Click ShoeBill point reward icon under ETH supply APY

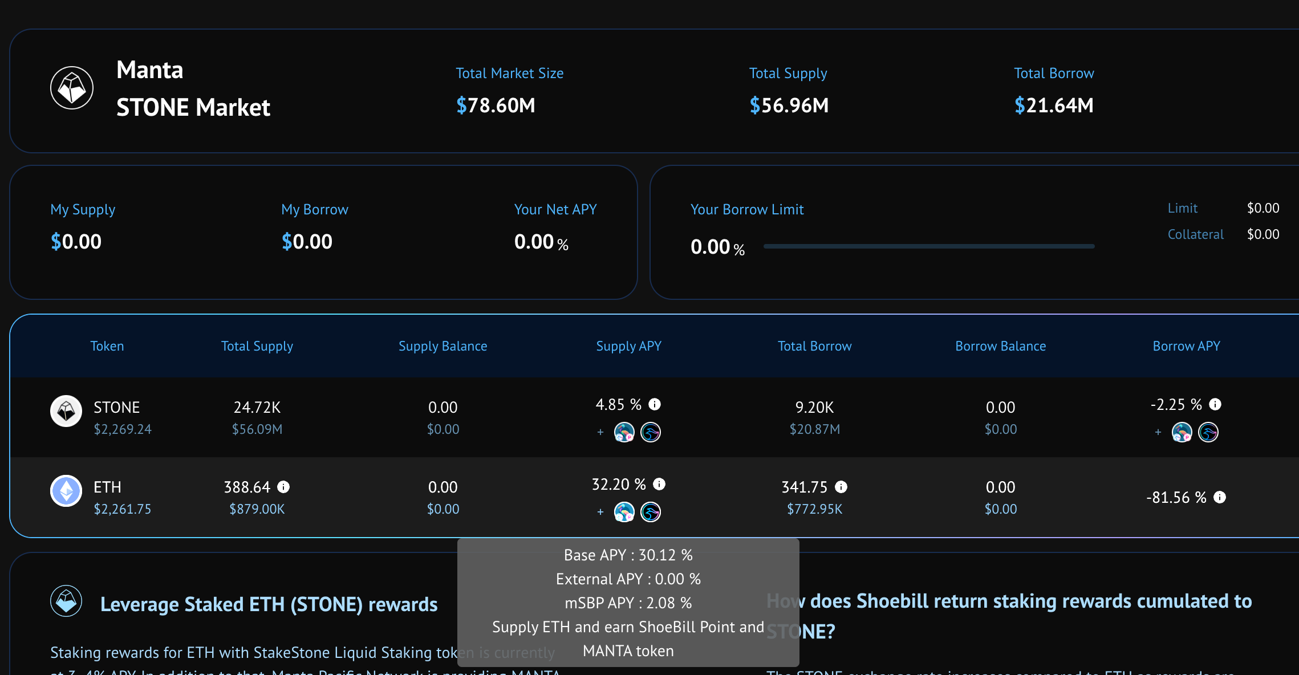[624, 512]
